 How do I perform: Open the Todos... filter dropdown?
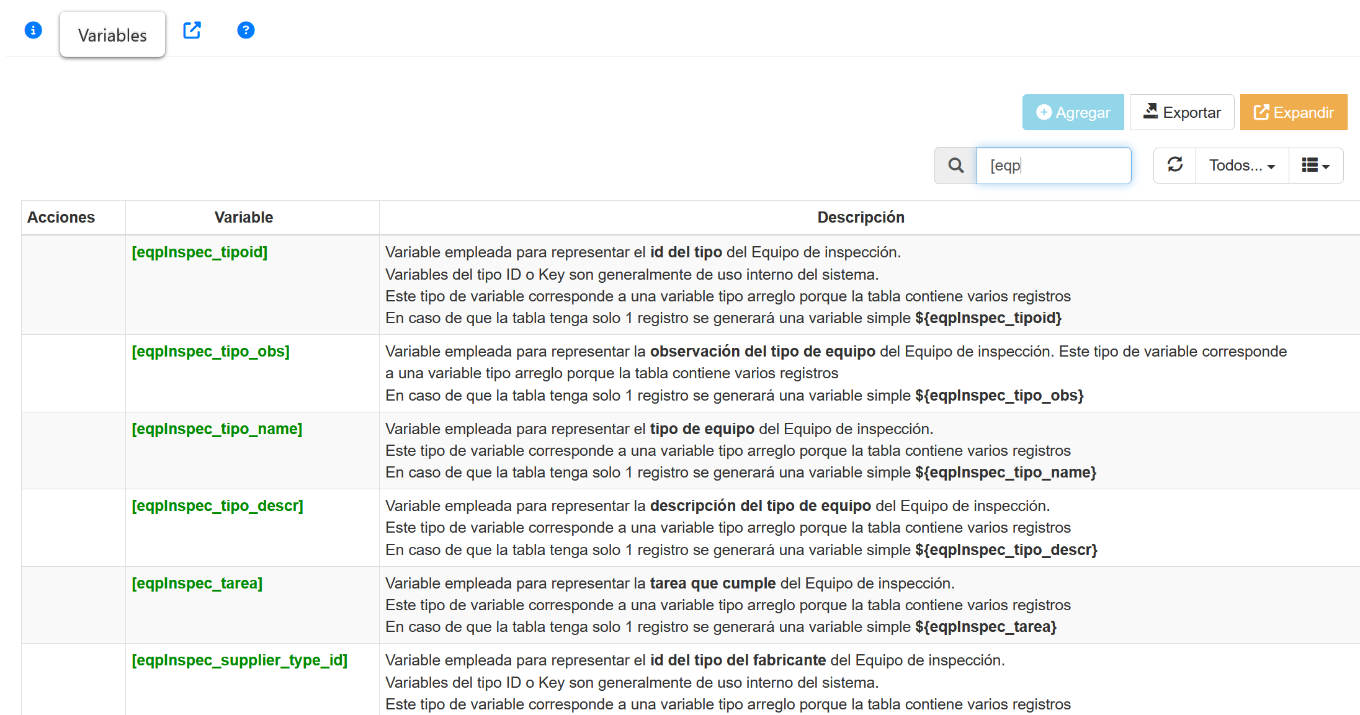[x=1241, y=166]
